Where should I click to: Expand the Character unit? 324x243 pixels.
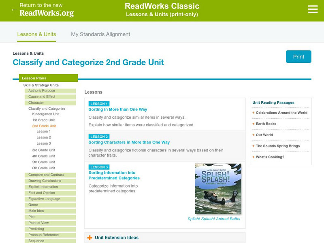pyautogui.click(x=50, y=103)
